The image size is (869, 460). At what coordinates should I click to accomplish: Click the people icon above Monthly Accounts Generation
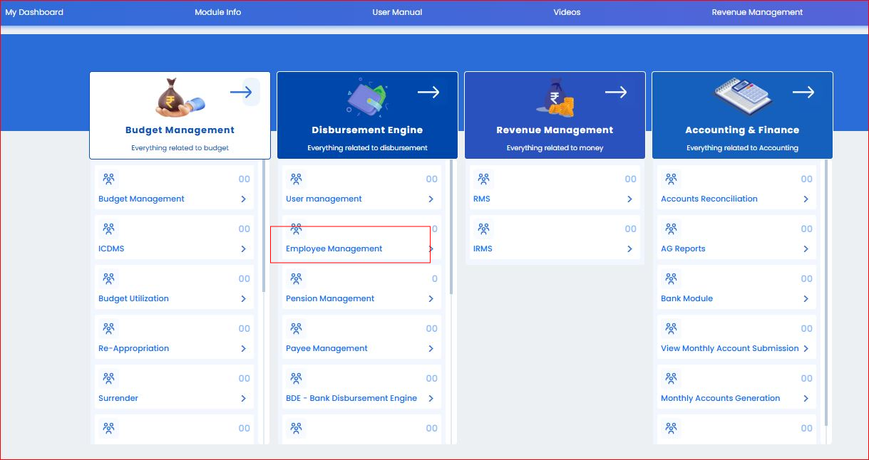[671, 378]
